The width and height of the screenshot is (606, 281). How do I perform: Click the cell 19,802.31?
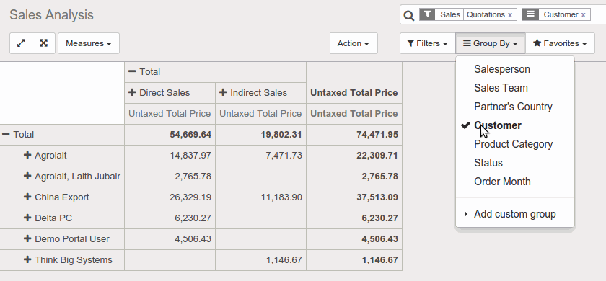260,134
